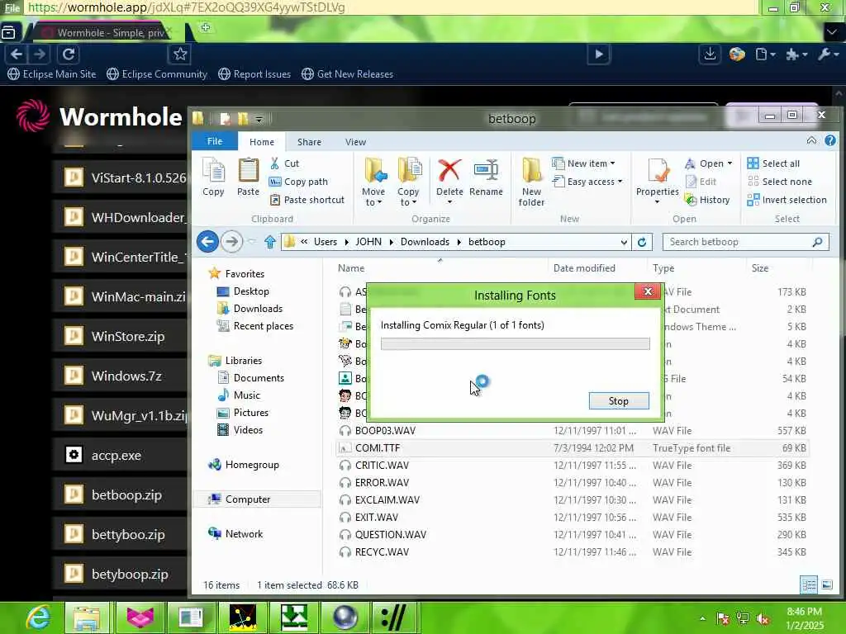
Task: Switch to large icons view
Action: click(x=826, y=585)
